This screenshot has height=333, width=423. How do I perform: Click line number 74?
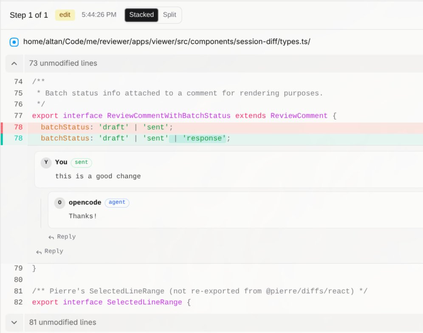(18, 82)
